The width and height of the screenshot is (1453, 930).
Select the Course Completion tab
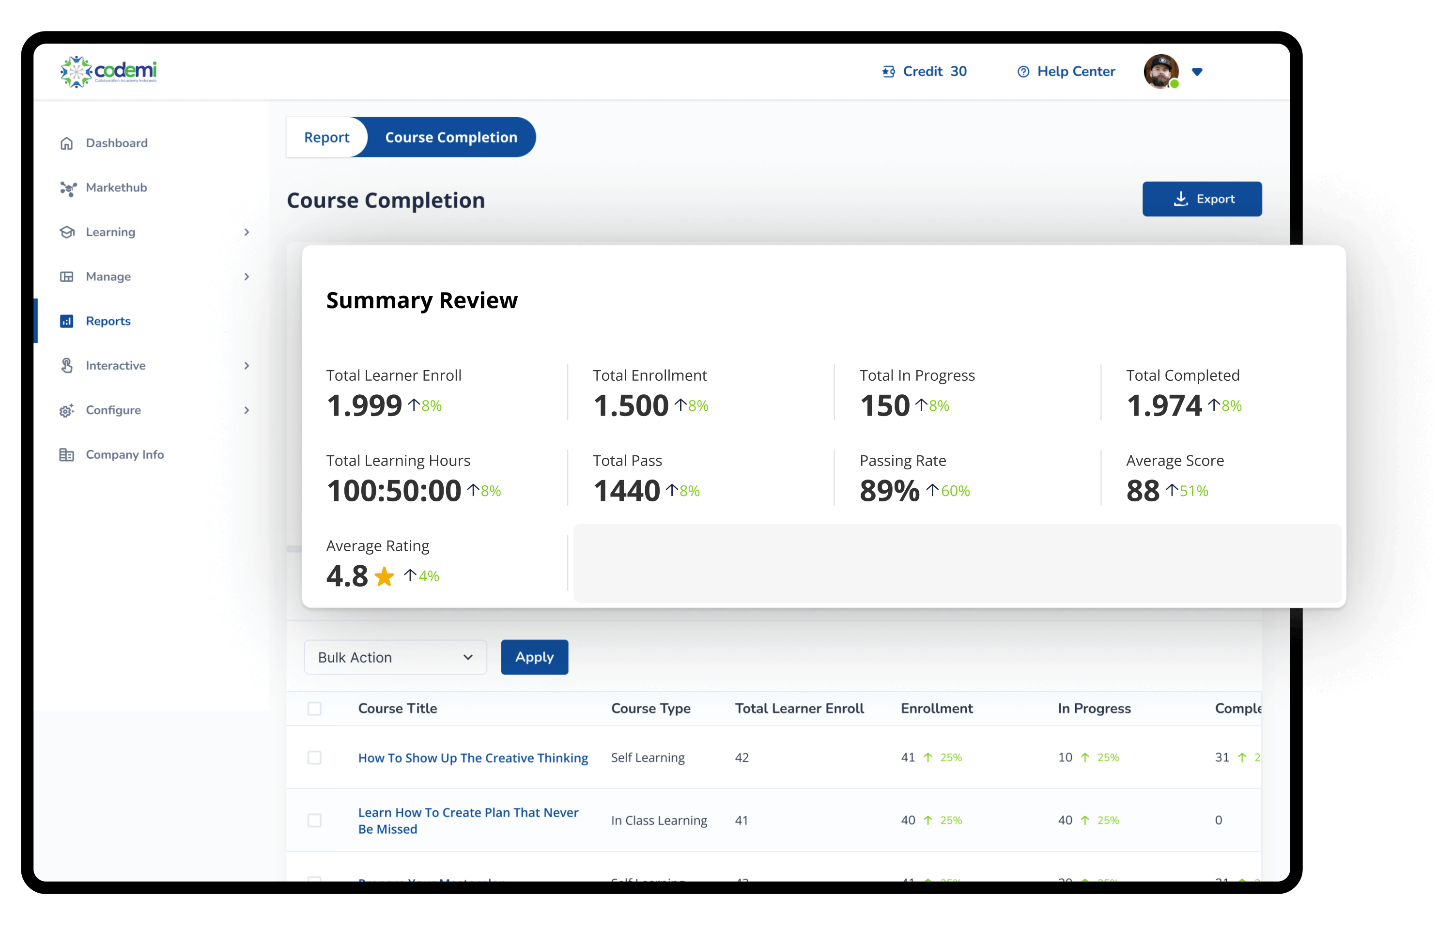pos(451,137)
